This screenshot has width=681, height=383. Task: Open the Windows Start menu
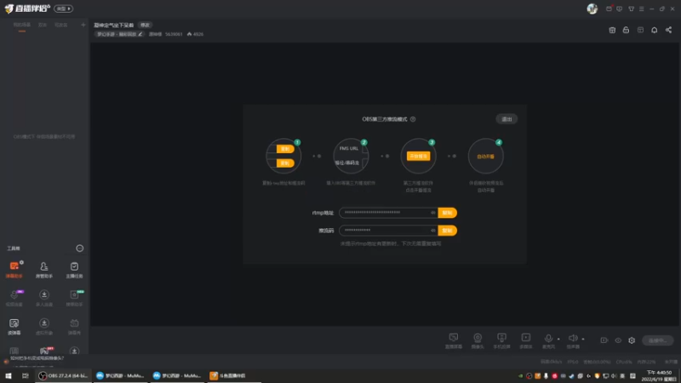(x=9, y=375)
